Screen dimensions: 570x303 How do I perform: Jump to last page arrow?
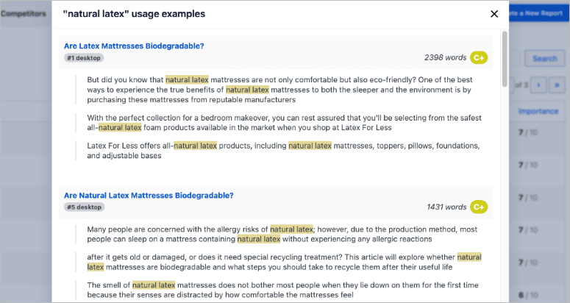pos(556,85)
